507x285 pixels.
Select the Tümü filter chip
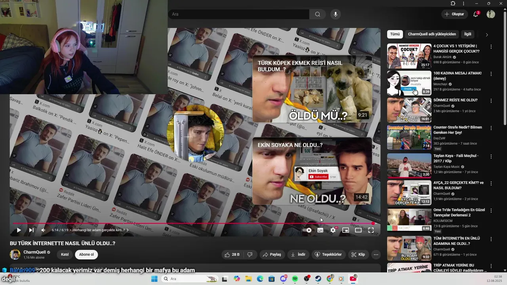[395, 34]
